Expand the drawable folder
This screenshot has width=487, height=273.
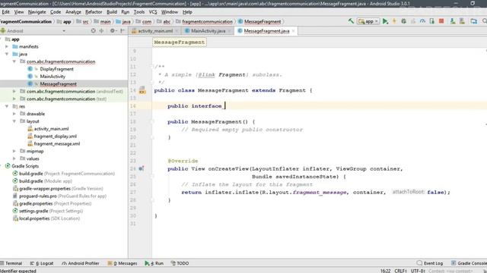14,114
